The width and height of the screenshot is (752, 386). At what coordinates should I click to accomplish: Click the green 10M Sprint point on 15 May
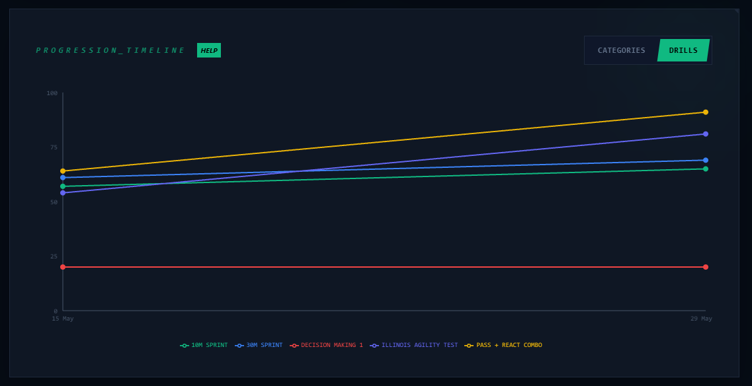63,186
